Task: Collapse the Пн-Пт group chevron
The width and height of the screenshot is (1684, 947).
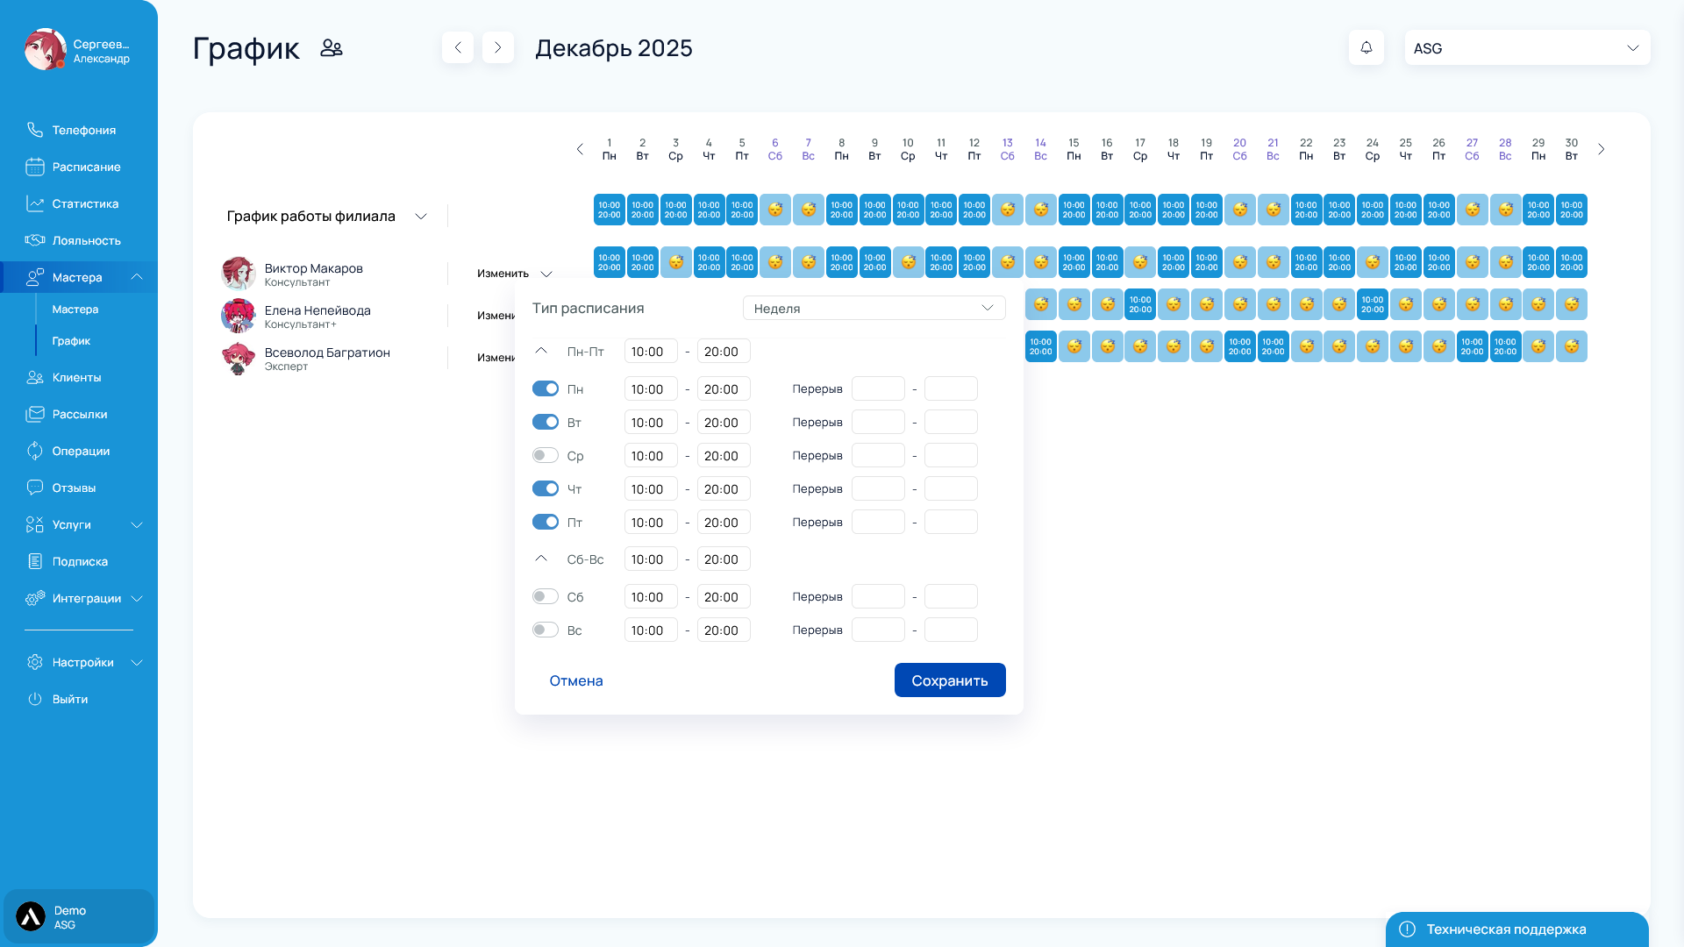Action: pos(541,351)
